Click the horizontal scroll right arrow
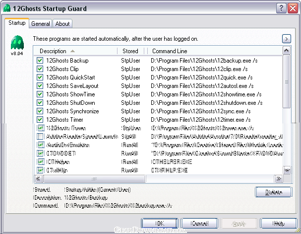Screen dimensions: 301x234 point(279,179)
